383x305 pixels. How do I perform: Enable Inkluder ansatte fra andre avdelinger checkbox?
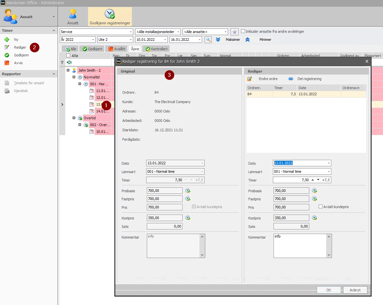pos(243,31)
